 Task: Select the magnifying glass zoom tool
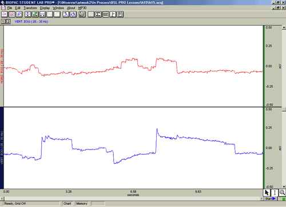tap(282, 193)
